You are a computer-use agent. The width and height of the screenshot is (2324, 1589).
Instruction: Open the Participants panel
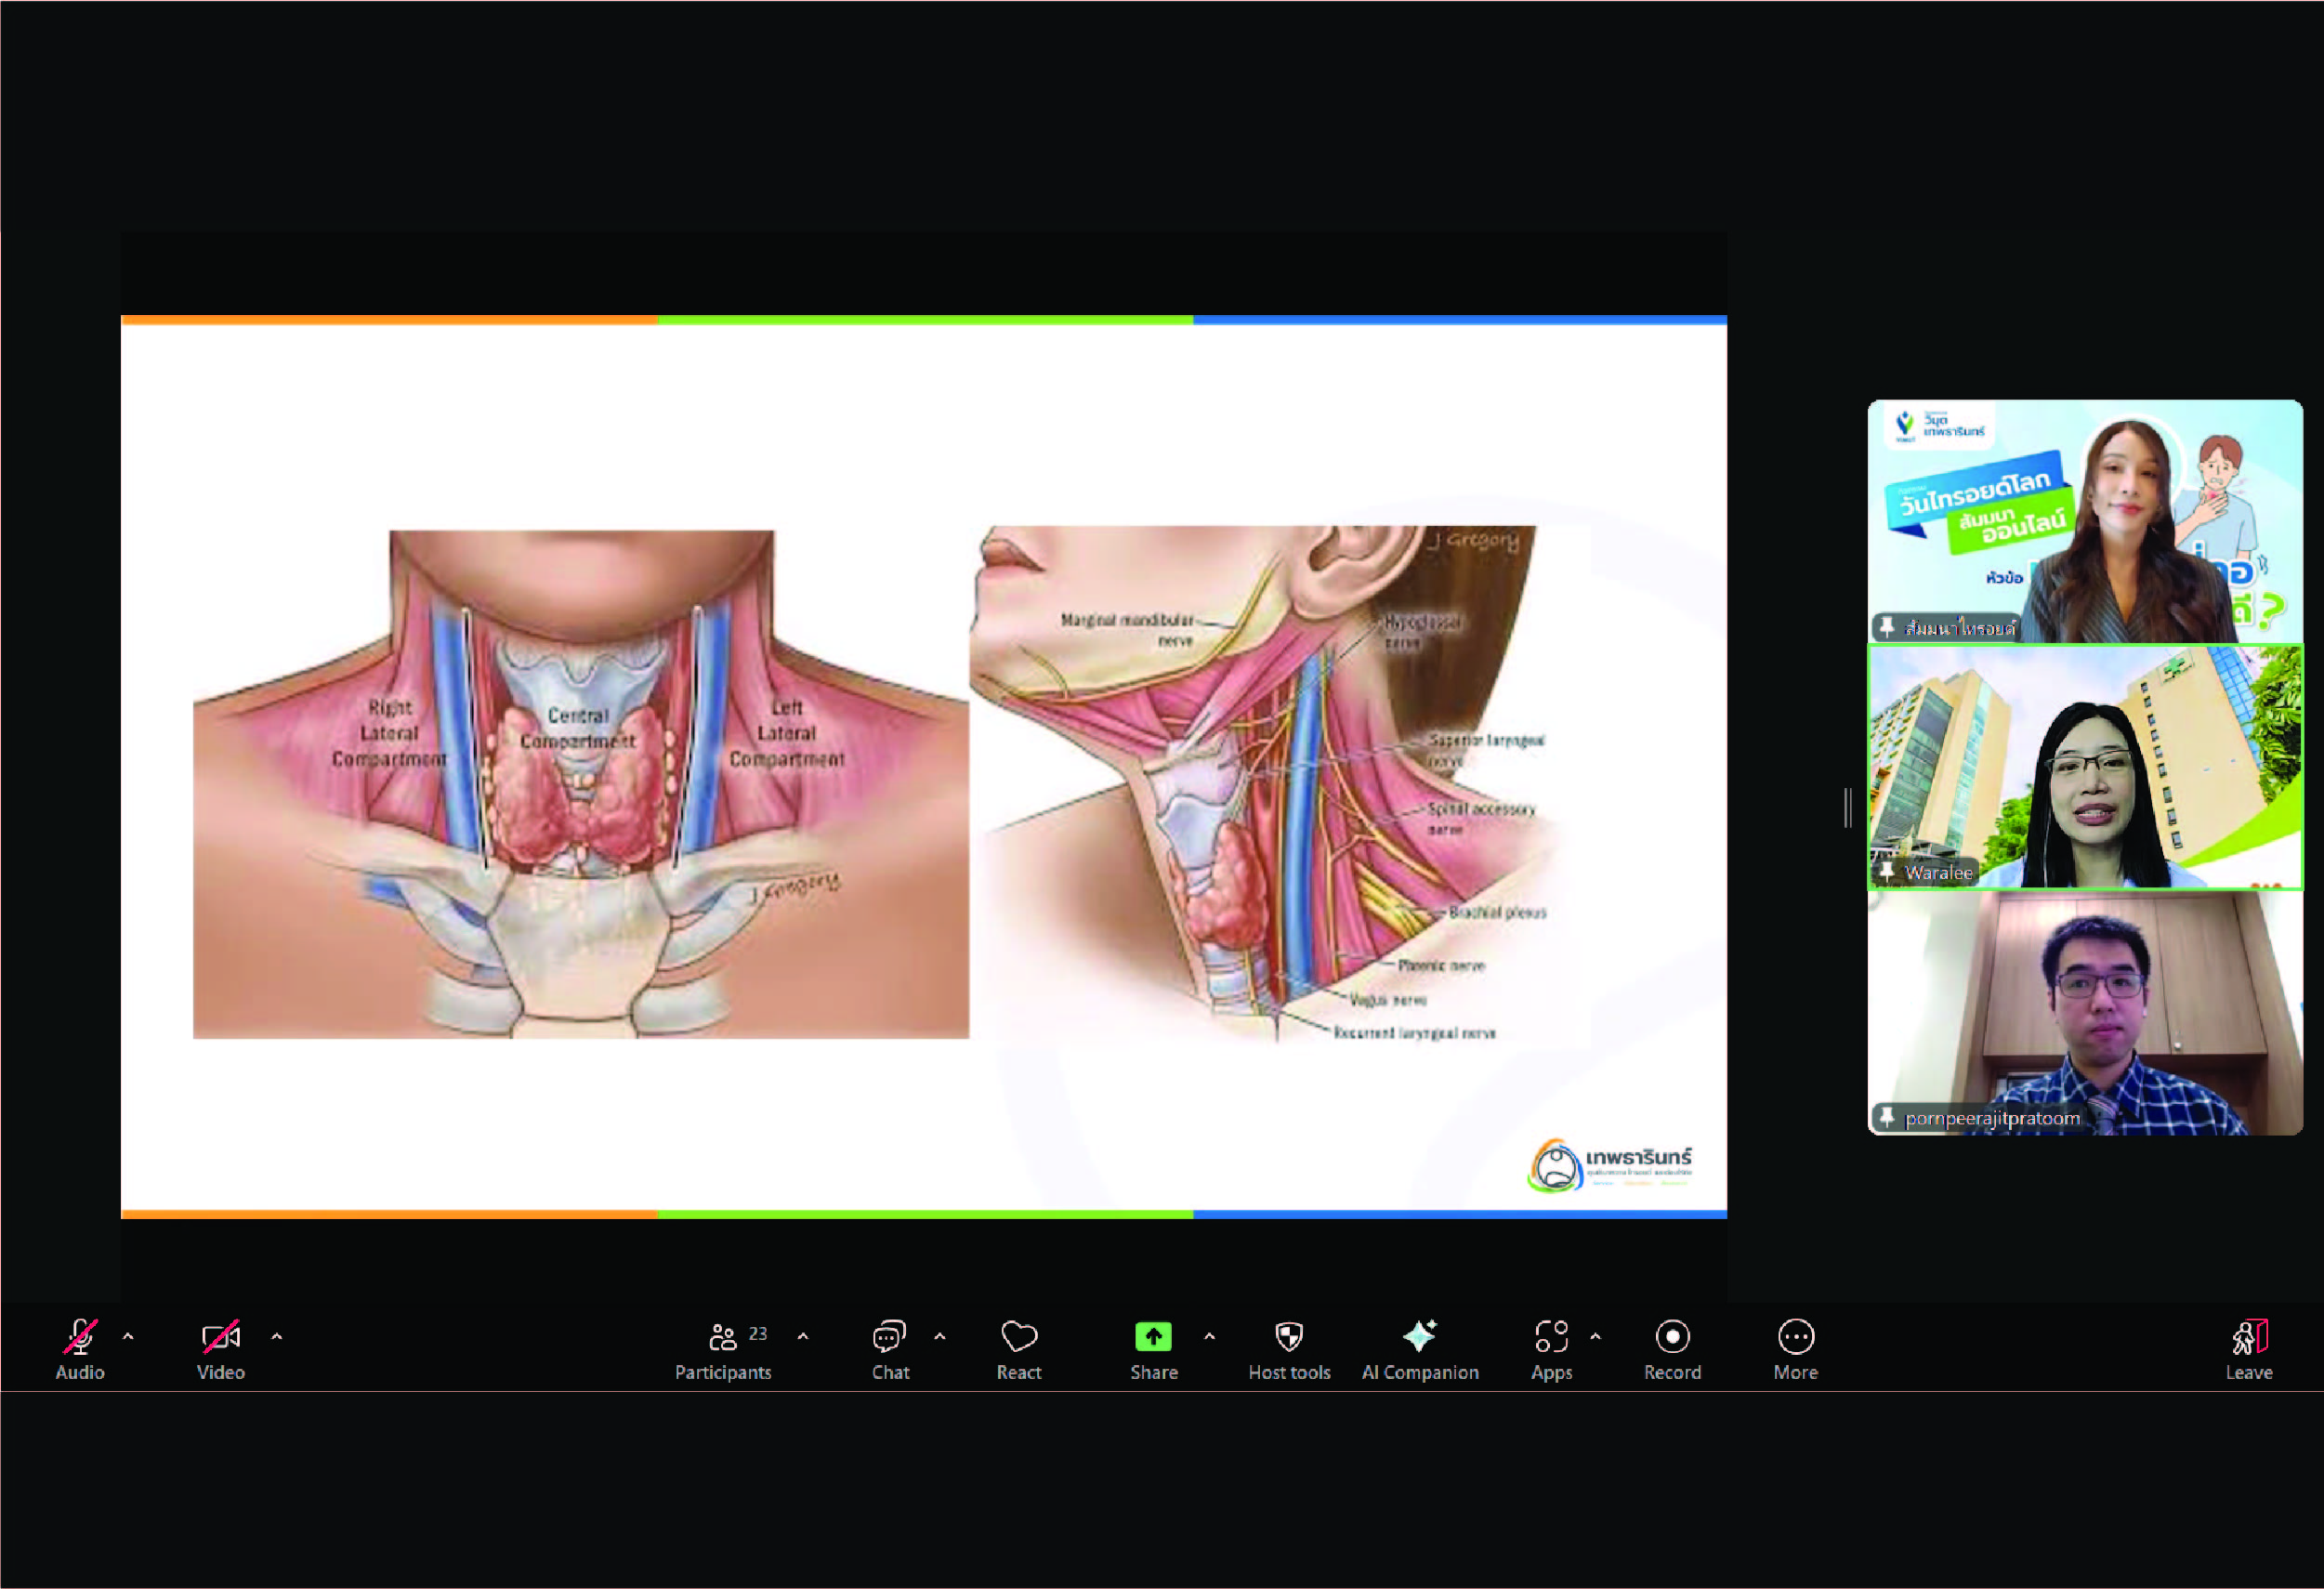[x=723, y=1349]
